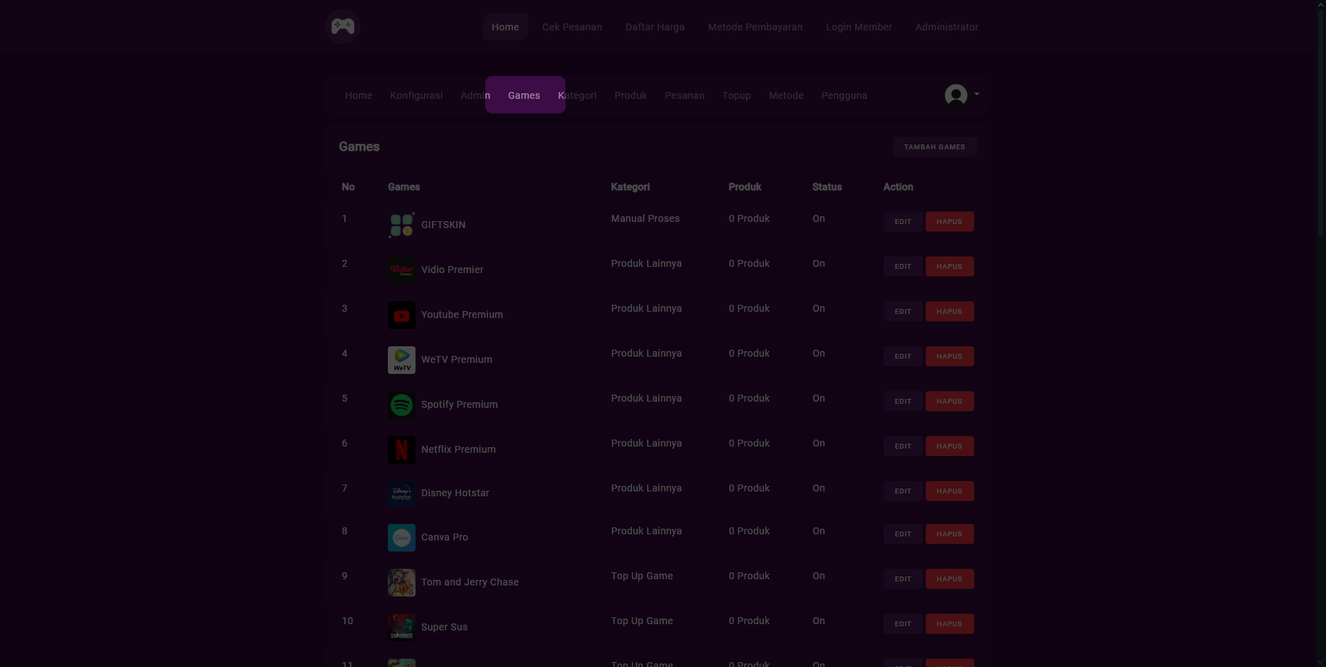Click the gamepad logo icon
The height and width of the screenshot is (667, 1326).
point(343,26)
